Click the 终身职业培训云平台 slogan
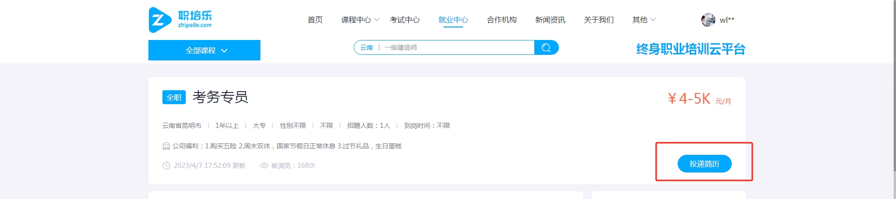896x199 pixels. pos(691,49)
